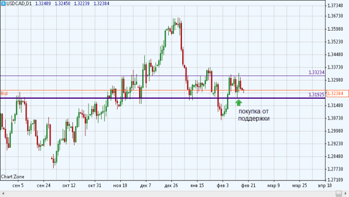Click the 'ноя 19' date label

120,186
